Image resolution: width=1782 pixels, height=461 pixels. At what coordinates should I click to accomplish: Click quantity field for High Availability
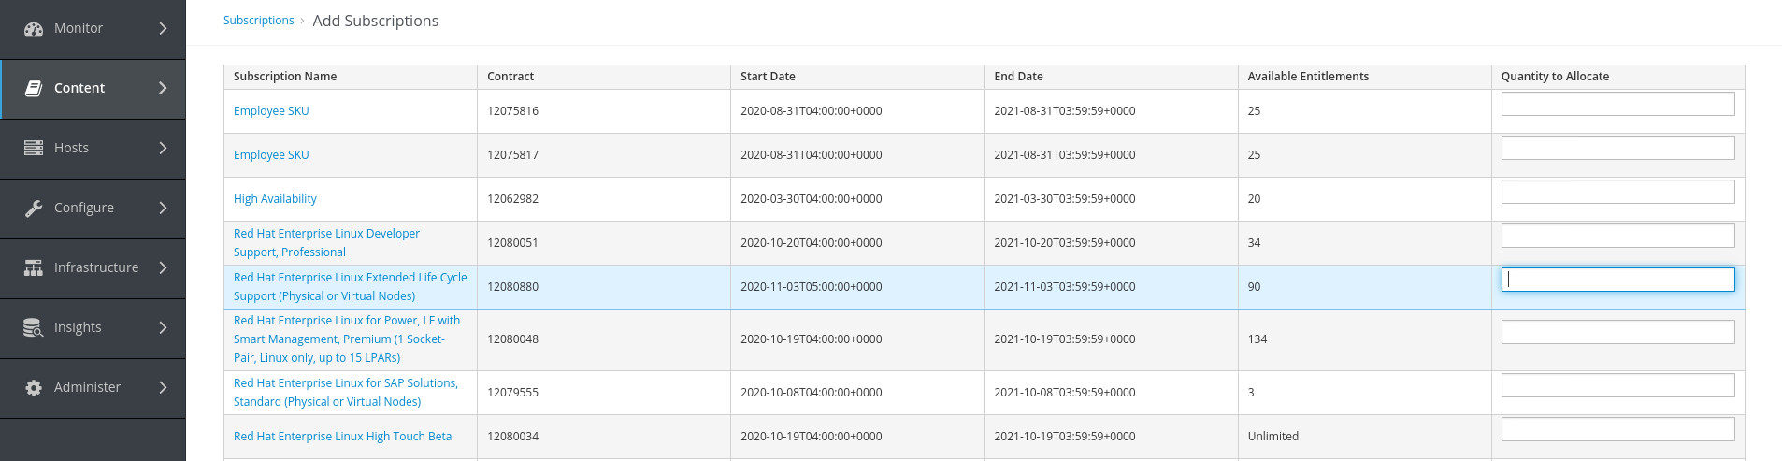tap(1617, 192)
